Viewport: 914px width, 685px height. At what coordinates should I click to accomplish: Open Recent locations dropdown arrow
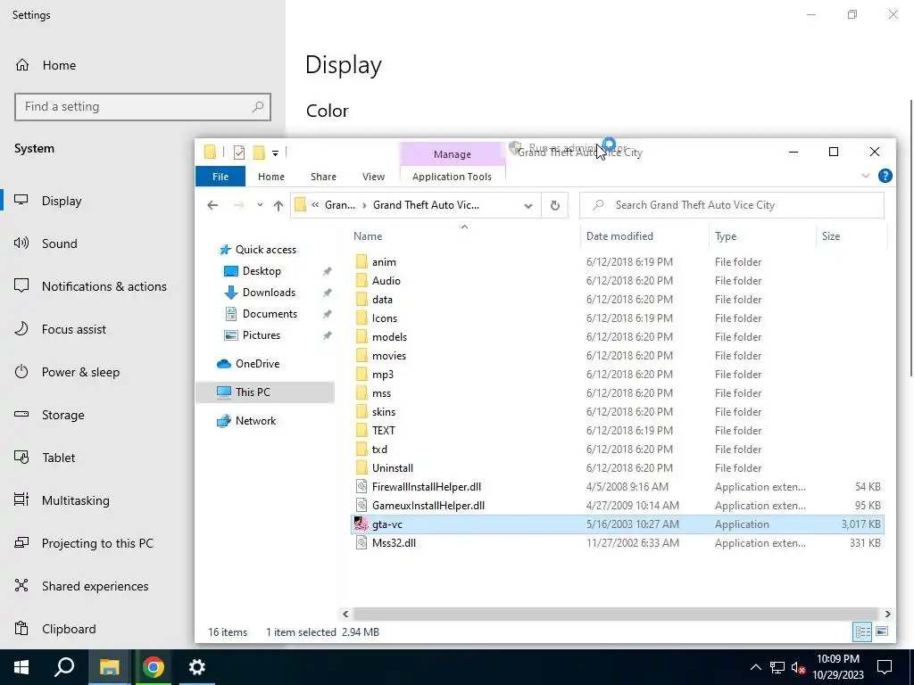260,205
